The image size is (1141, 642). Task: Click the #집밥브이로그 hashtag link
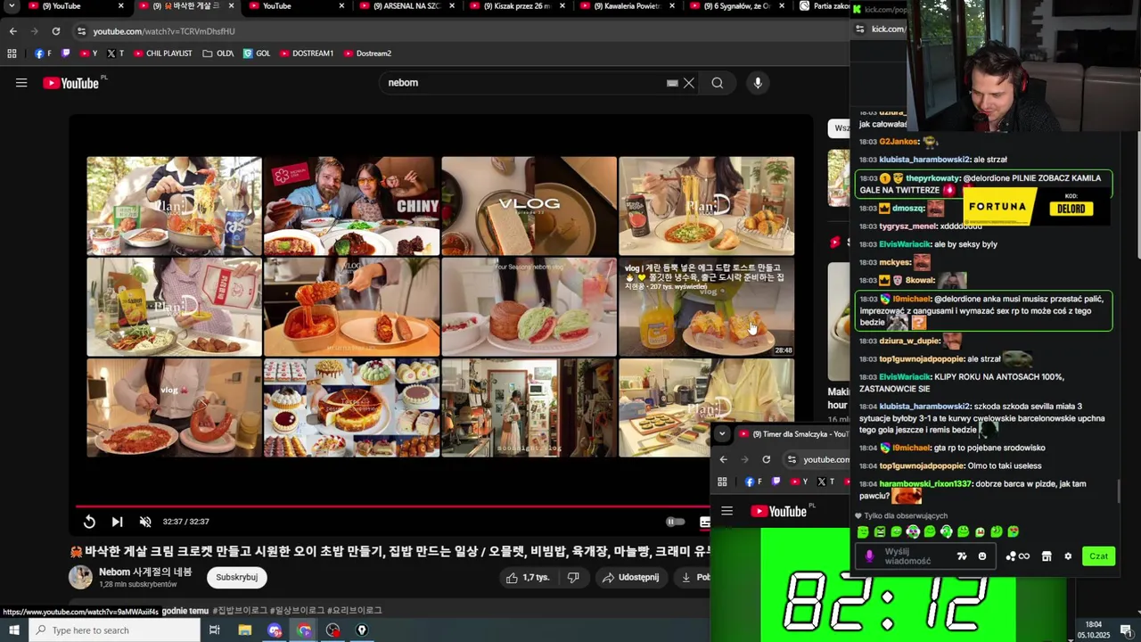click(240, 611)
